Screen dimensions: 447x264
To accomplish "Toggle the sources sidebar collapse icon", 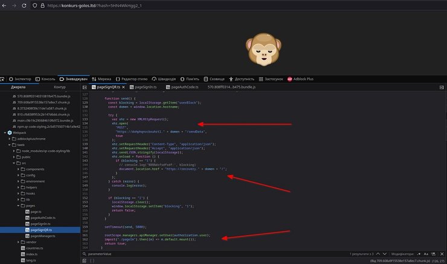I will pos(85,87).
